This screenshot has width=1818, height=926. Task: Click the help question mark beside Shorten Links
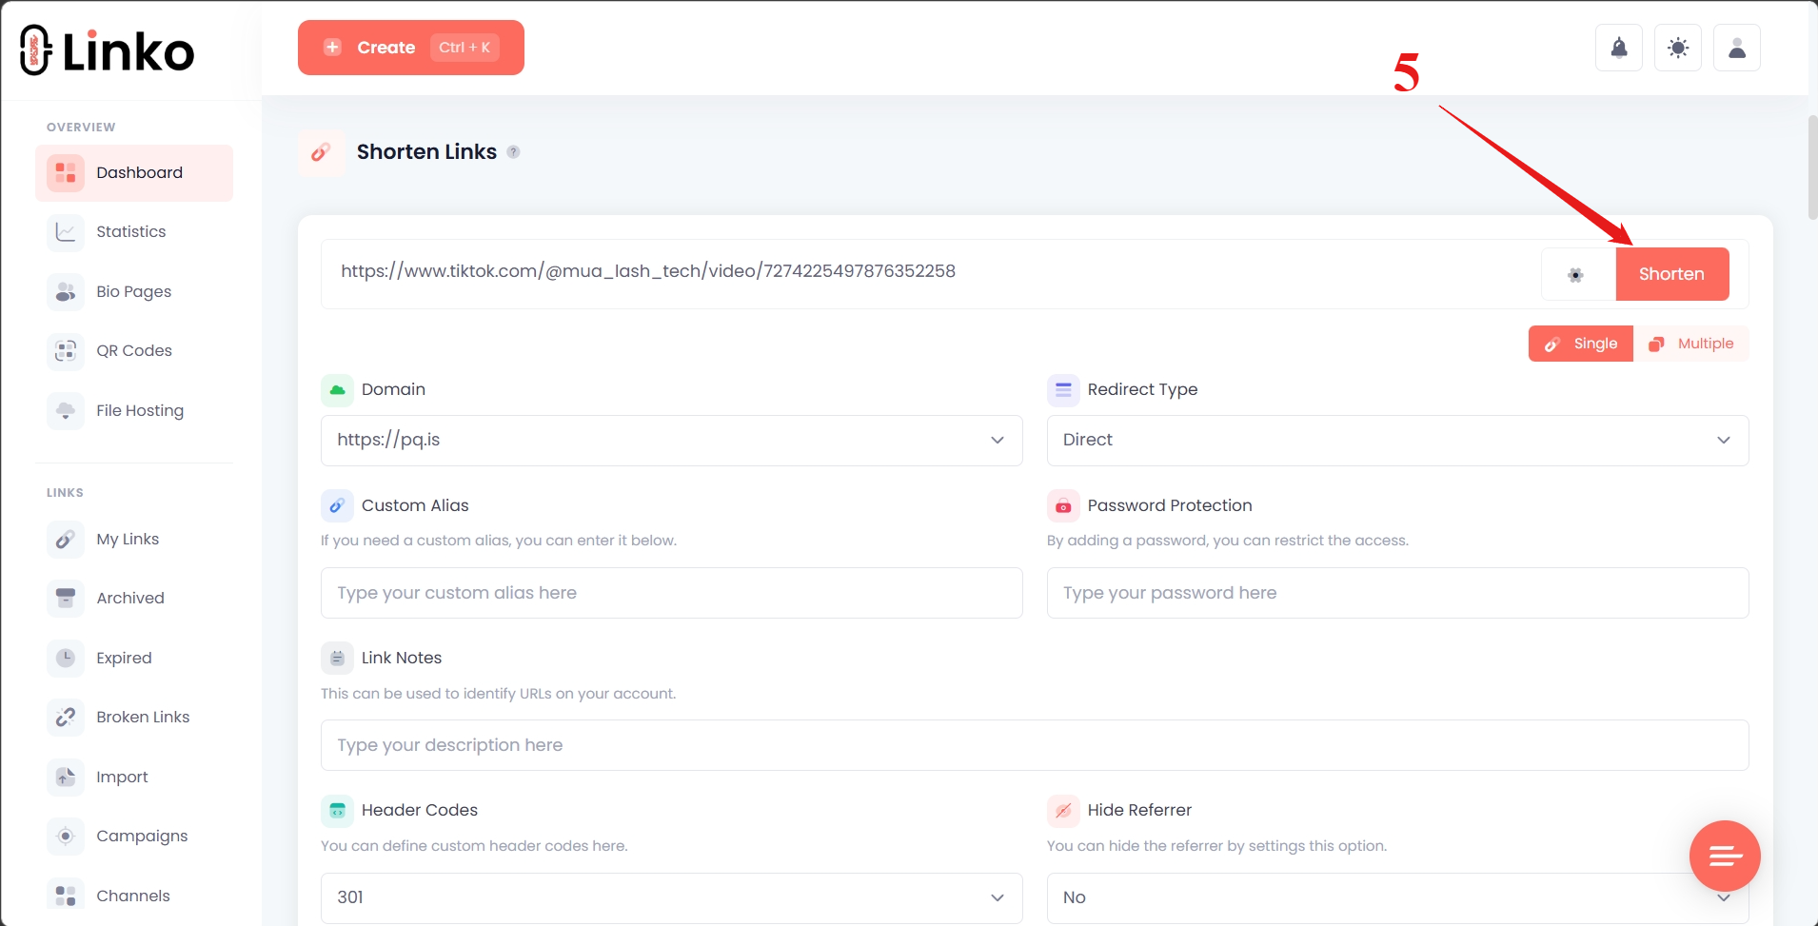(513, 152)
